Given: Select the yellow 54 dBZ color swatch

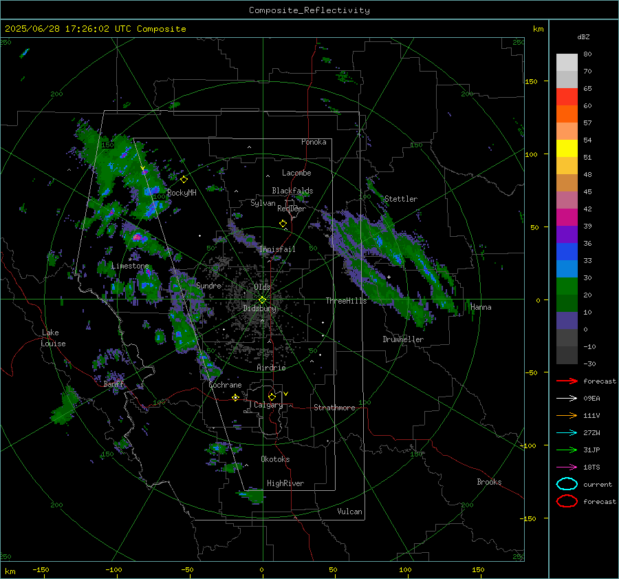Looking at the screenshot, I should point(567,148).
